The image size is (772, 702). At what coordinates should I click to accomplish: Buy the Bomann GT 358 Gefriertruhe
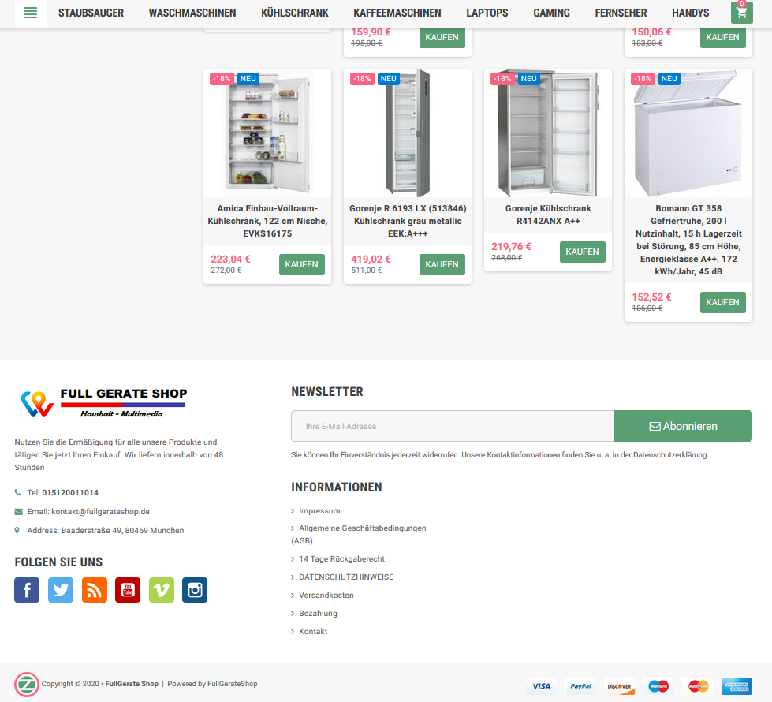tap(723, 302)
